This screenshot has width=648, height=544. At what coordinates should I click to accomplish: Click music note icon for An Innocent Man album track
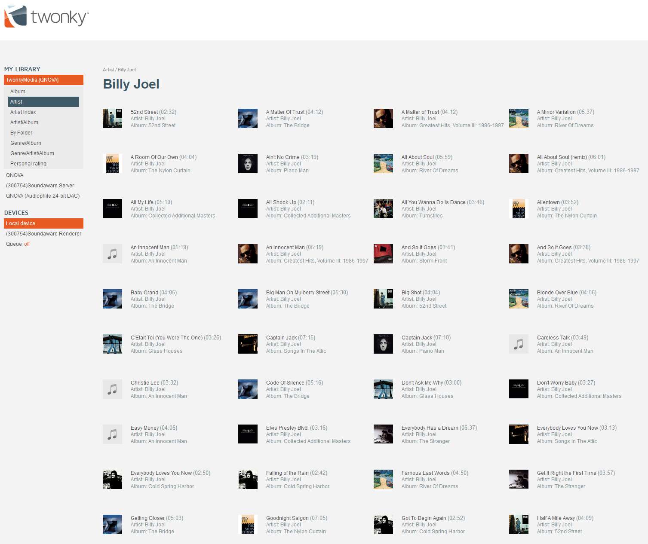click(x=112, y=254)
